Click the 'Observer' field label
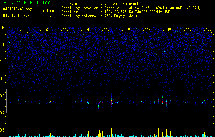Image resolution: width=215 pixels, height=137 pixels. coord(69,4)
